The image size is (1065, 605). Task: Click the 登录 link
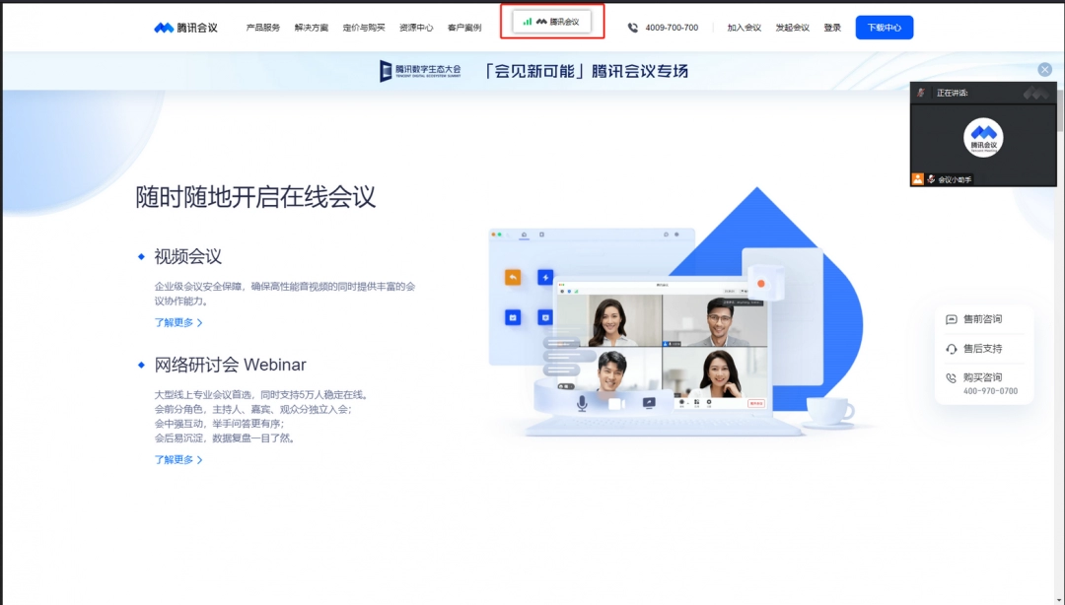[832, 28]
